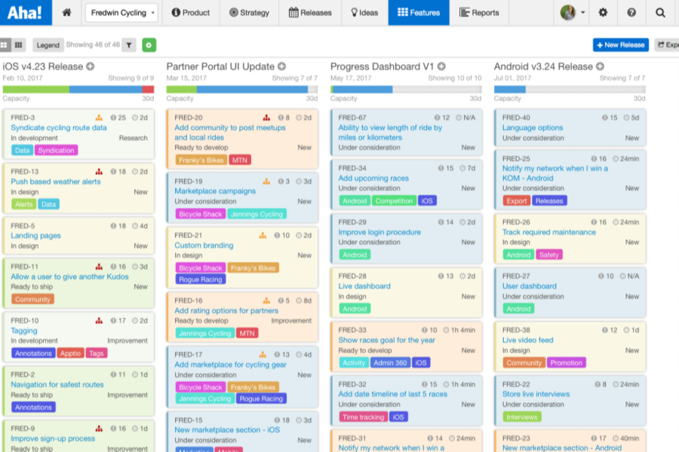Open the help question mark icon
The image size is (679, 452).
(631, 13)
